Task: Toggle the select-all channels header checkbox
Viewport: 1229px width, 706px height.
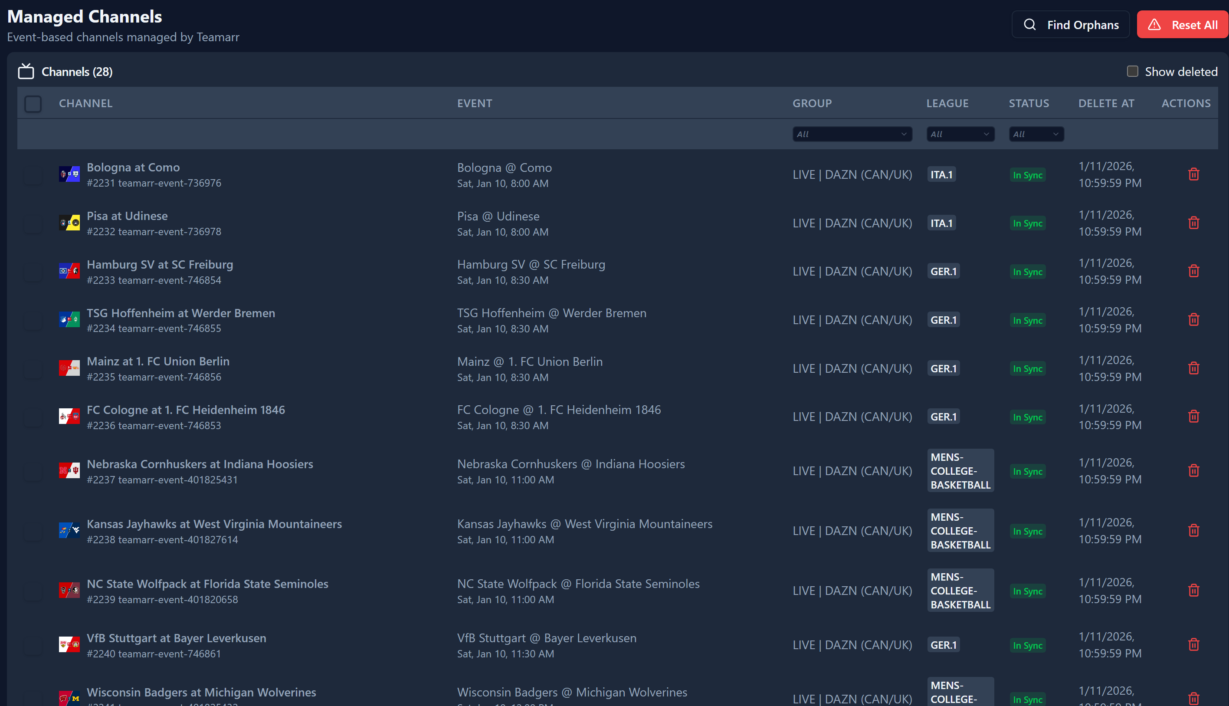Action: tap(33, 104)
